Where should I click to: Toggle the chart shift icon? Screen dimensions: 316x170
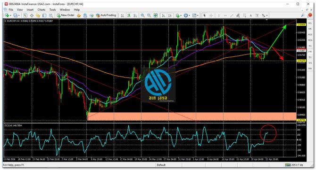click(x=170, y=15)
